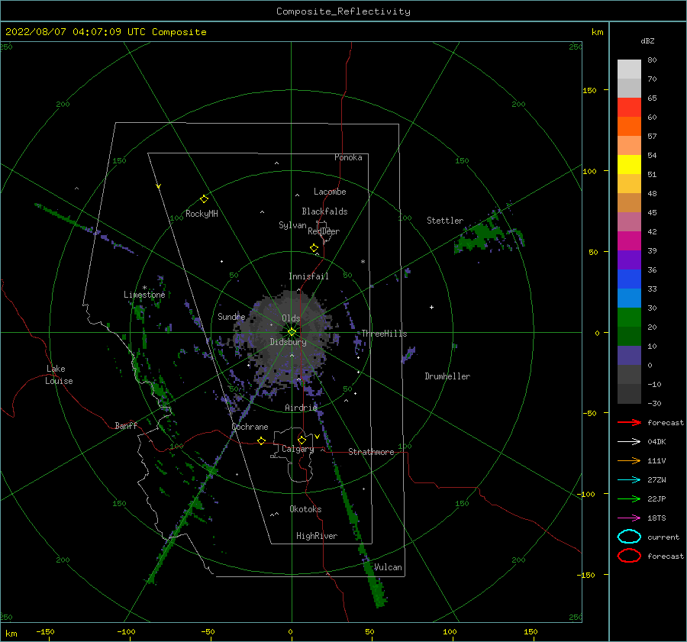Image resolution: width=687 pixels, height=642 pixels.
Task: Click the Okotoks town label
Action: coord(305,509)
